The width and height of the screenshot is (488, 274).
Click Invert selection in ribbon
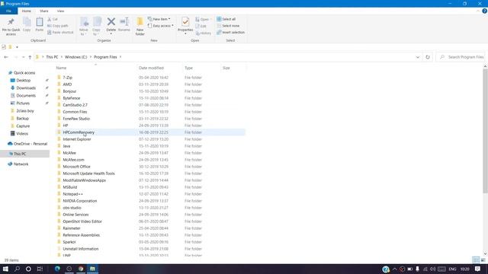(230, 32)
